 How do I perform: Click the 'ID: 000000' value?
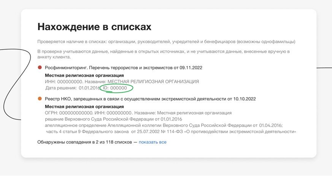coord(115,88)
